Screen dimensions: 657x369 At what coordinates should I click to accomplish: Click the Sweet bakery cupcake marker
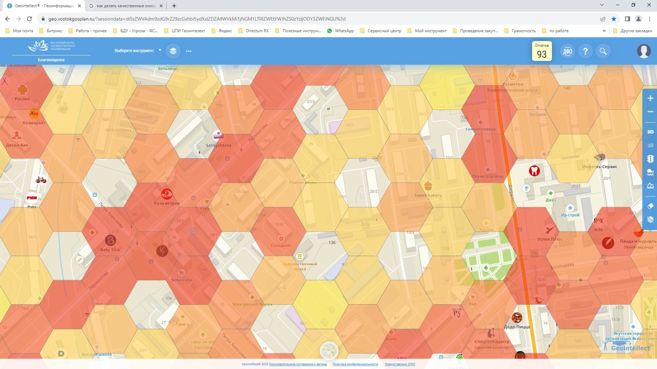[428, 186]
